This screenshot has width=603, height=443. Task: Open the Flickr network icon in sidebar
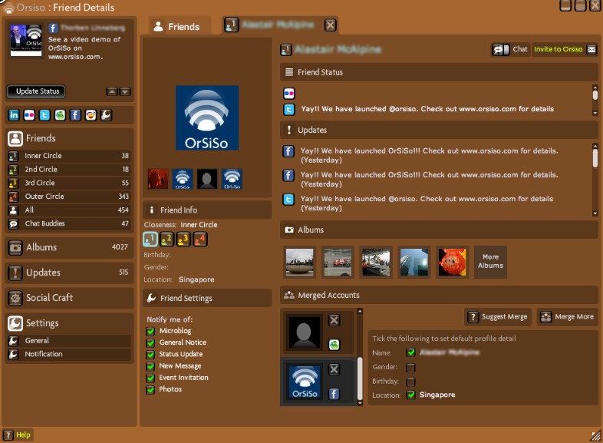click(29, 115)
